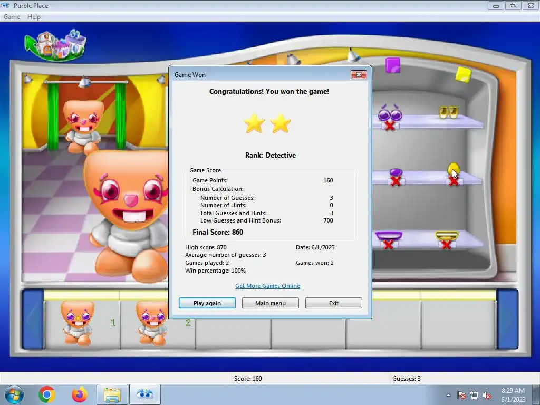This screenshot has width=540, height=405.
Task: Click the Main menu button
Action: click(x=271, y=303)
